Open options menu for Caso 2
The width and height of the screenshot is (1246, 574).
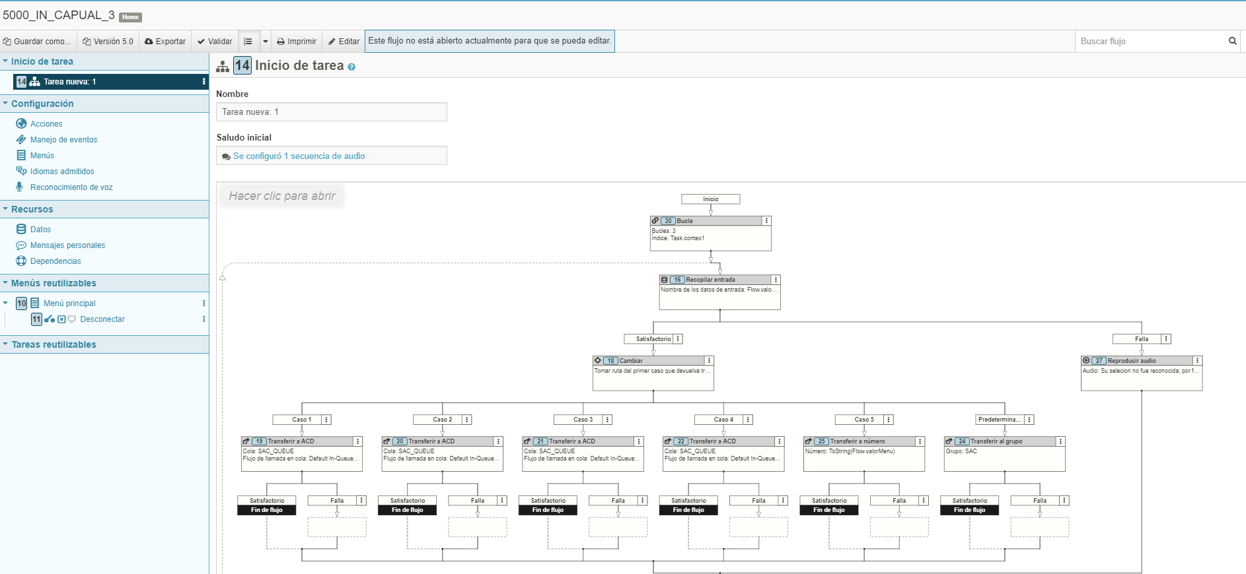pos(466,420)
